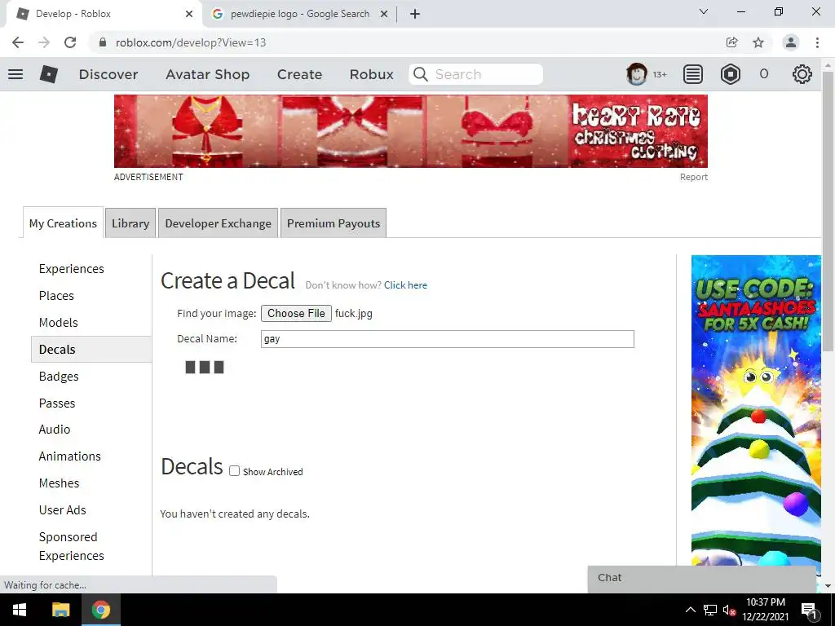Click Create in the top navigation
The width and height of the screenshot is (835, 626).
(x=299, y=74)
